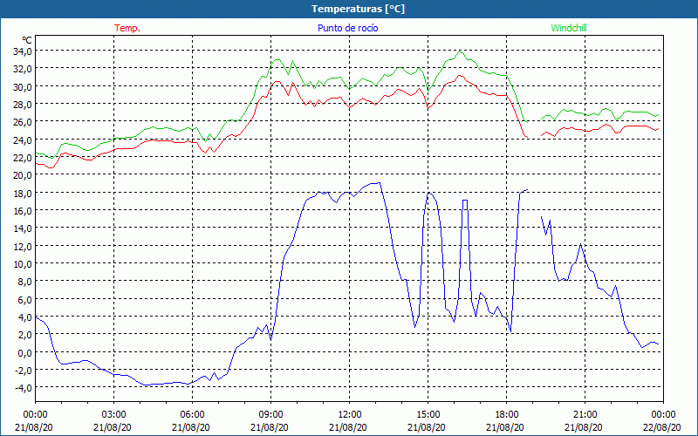Click the 10,0 y-axis value
The height and width of the screenshot is (436, 698).
[23, 264]
